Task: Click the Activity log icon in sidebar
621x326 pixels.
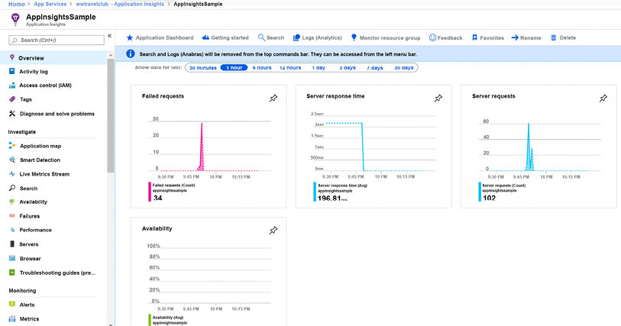Action: tap(12, 71)
